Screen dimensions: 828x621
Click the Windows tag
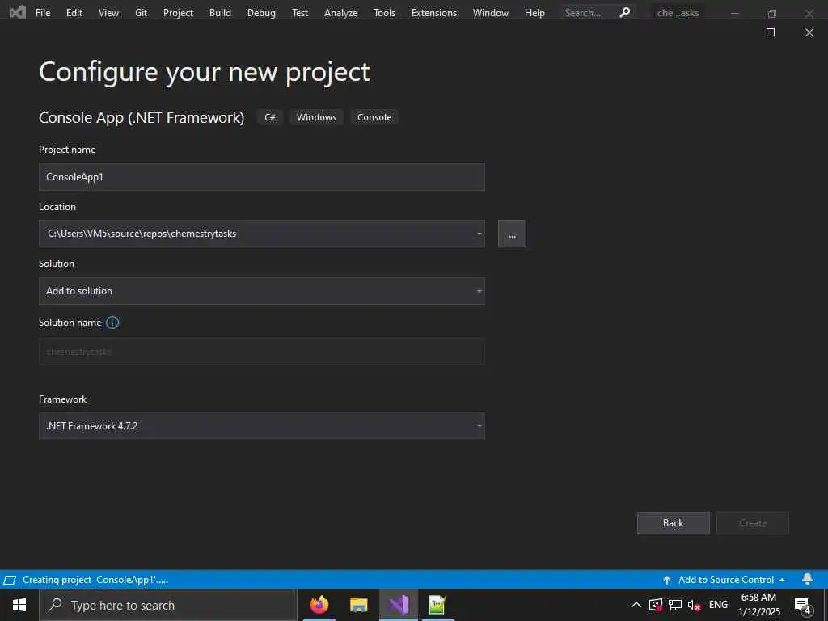point(316,117)
